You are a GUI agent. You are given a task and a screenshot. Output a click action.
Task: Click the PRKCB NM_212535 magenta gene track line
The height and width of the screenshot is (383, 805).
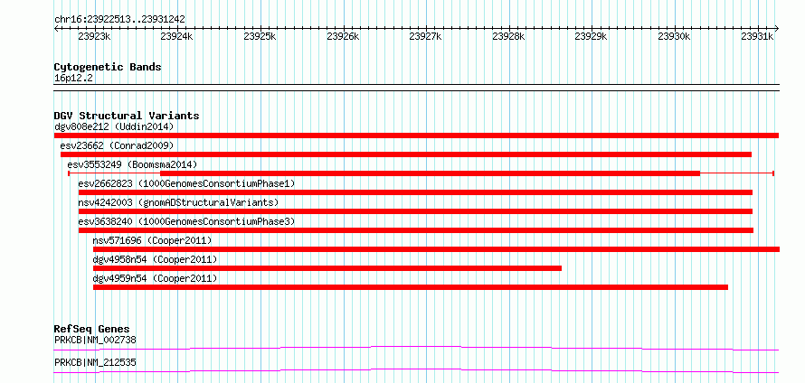tap(416, 370)
